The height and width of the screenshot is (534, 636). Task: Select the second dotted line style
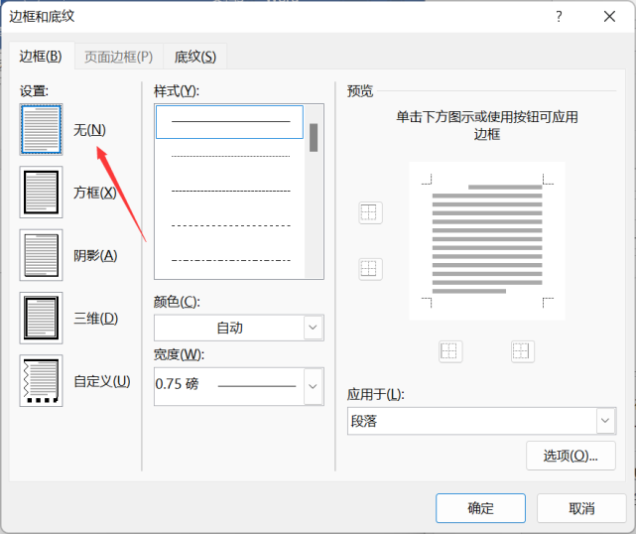(x=229, y=191)
